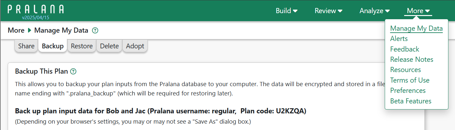455x130 pixels.
Task: Select Preferences in the More menu
Action: click(x=408, y=91)
